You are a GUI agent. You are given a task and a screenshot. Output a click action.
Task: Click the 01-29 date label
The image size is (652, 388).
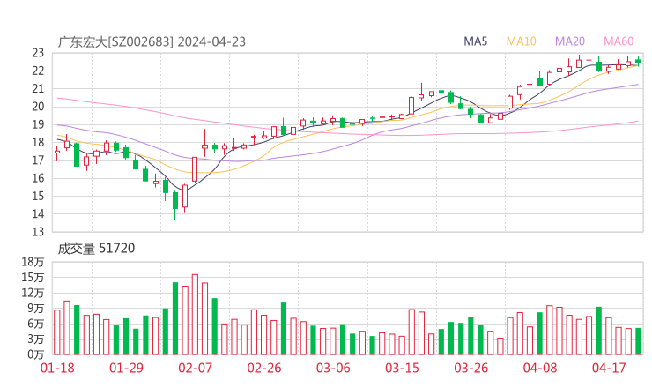point(126,368)
